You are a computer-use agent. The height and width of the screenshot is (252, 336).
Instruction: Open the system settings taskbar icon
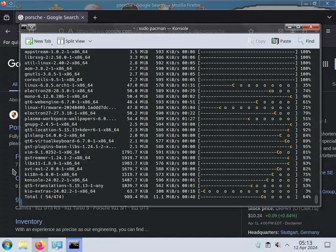point(57,245)
